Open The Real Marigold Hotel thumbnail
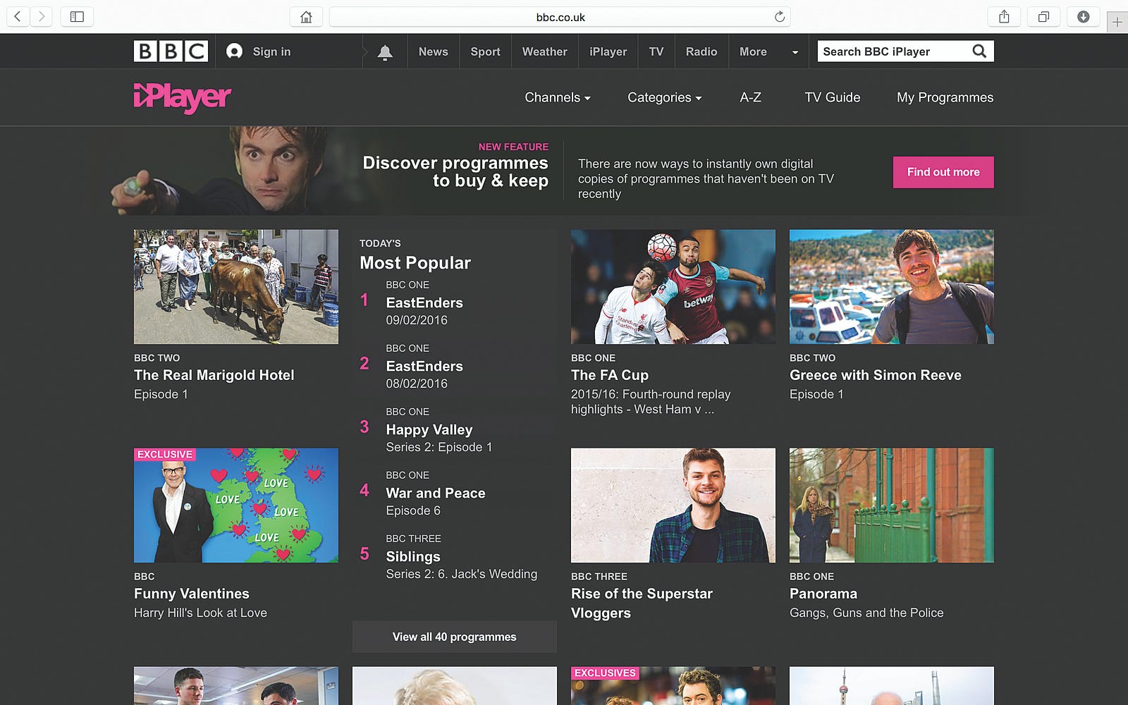This screenshot has height=705, width=1128. point(236,287)
